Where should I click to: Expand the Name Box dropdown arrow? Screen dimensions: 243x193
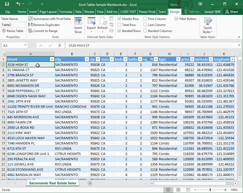[25, 45]
